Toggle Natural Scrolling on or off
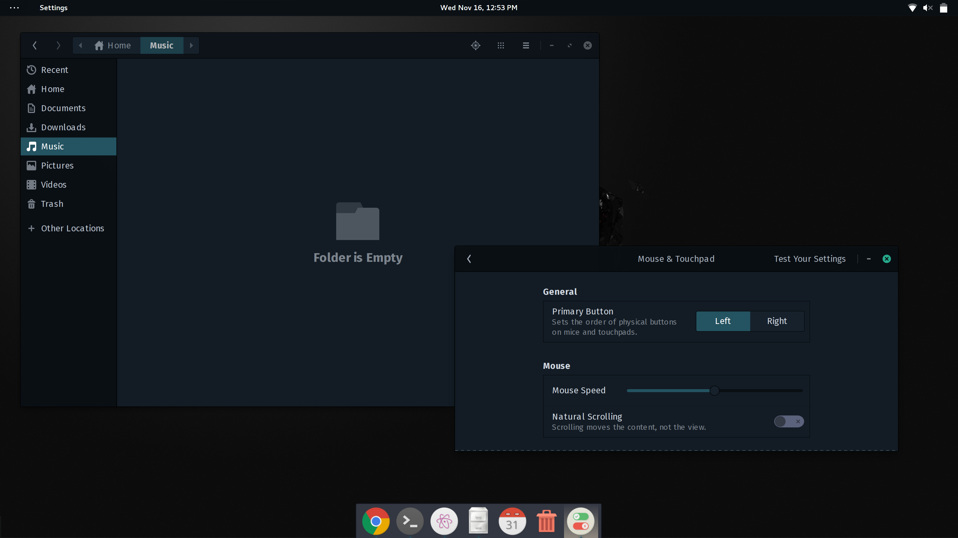This screenshot has width=958, height=538. 789,421
